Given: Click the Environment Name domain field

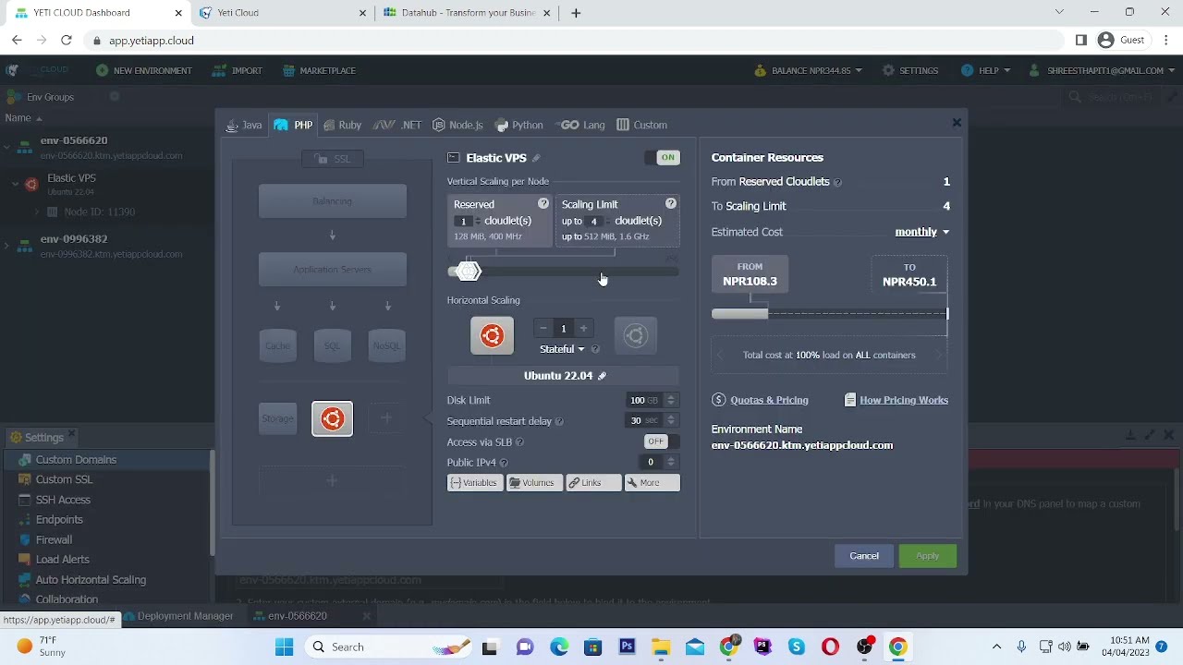Looking at the screenshot, I should coord(802,445).
